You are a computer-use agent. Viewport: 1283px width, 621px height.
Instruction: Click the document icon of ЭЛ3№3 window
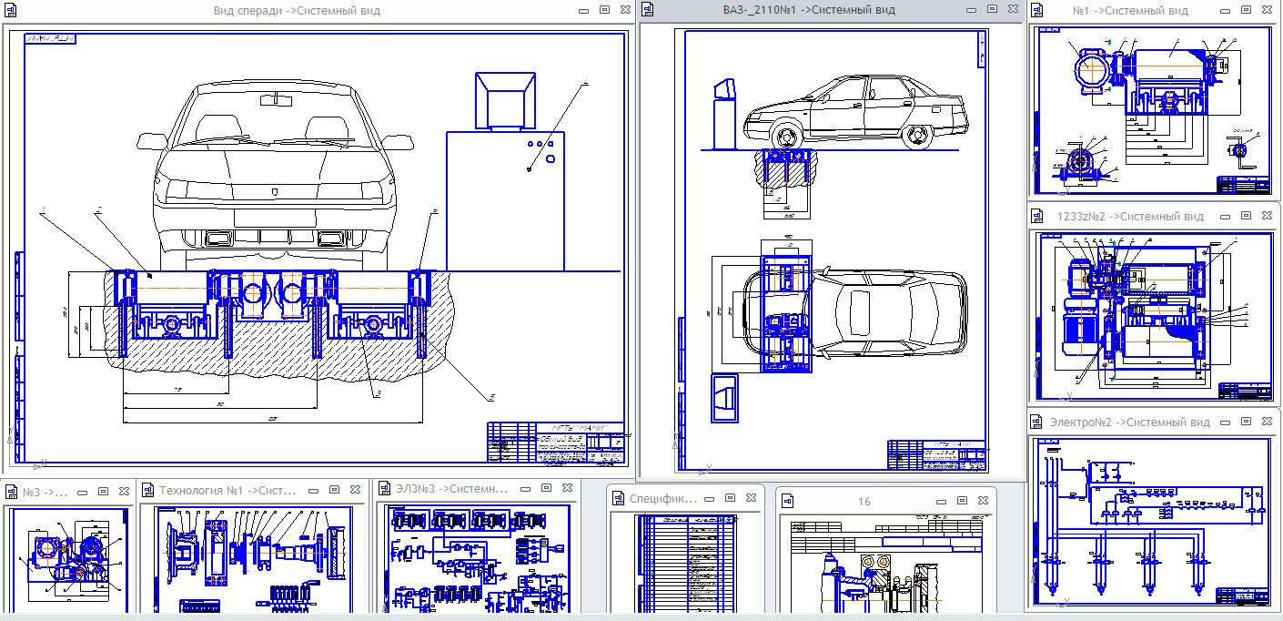coord(383,490)
